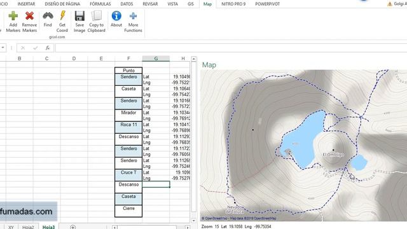Click the vertical scrollbar track
The image size is (407, 229).
pos(193,137)
